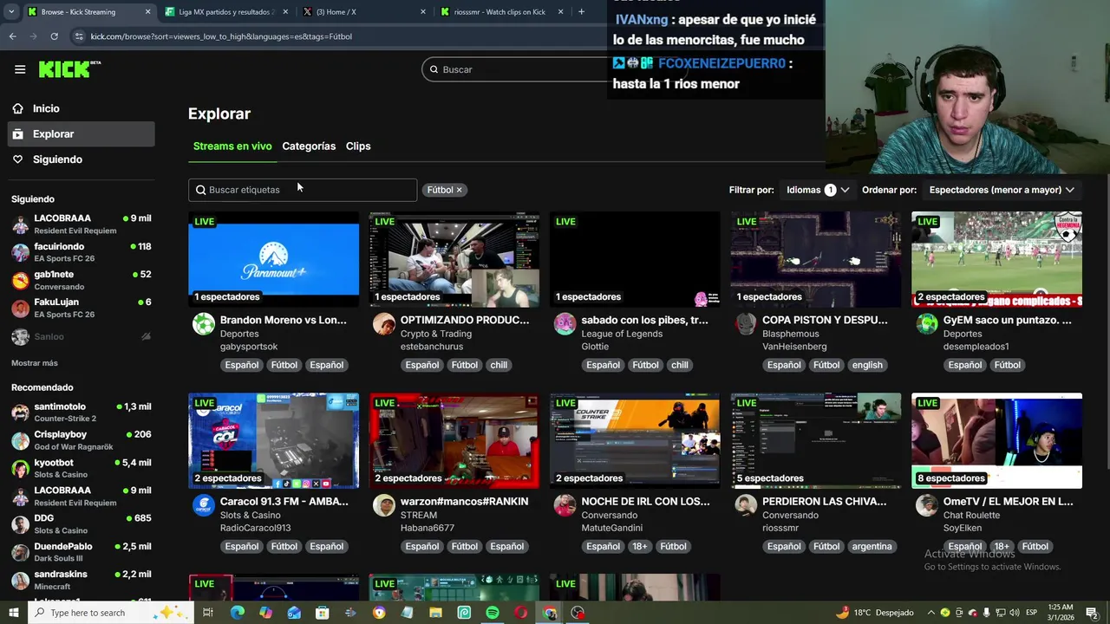Image resolution: width=1110 pixels, height=624 pixels.
Task: Click SoyElken channel avatar
Action: tap(927, 505)
